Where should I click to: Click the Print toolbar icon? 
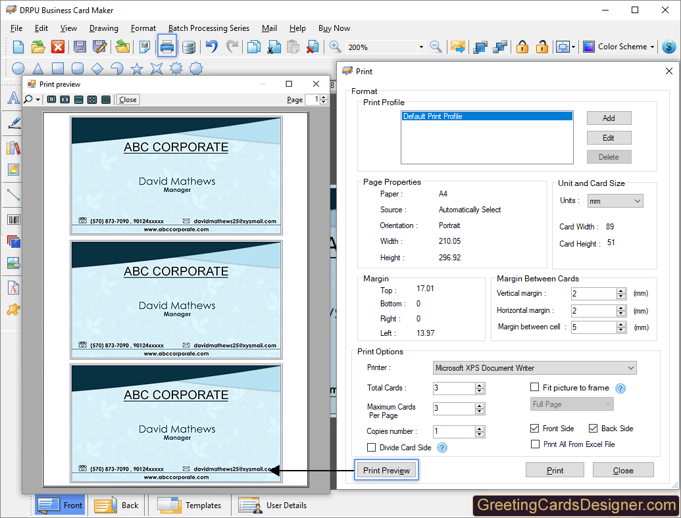167,47
